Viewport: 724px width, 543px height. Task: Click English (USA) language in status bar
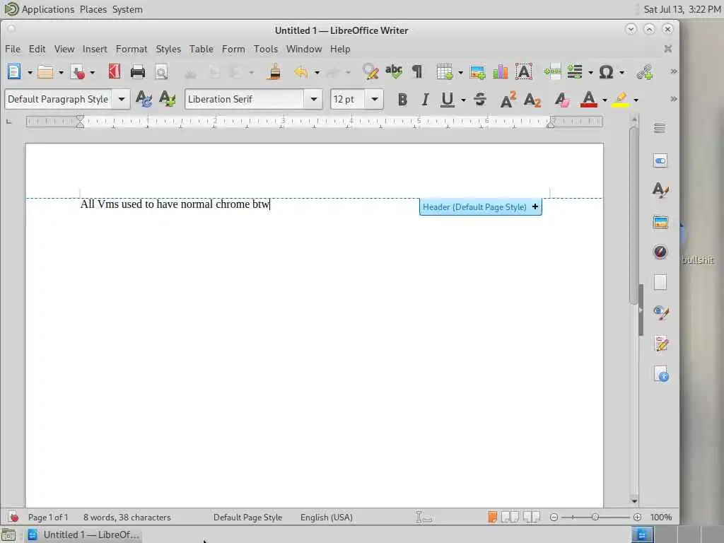(x=327, y=517)
